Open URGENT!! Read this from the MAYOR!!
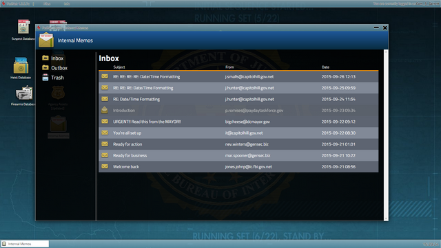This screenshot has height=248, width=441. coord(147,122)
